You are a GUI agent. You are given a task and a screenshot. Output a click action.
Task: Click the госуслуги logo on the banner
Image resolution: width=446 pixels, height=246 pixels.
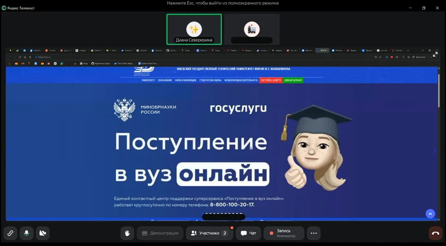point(239,109)
